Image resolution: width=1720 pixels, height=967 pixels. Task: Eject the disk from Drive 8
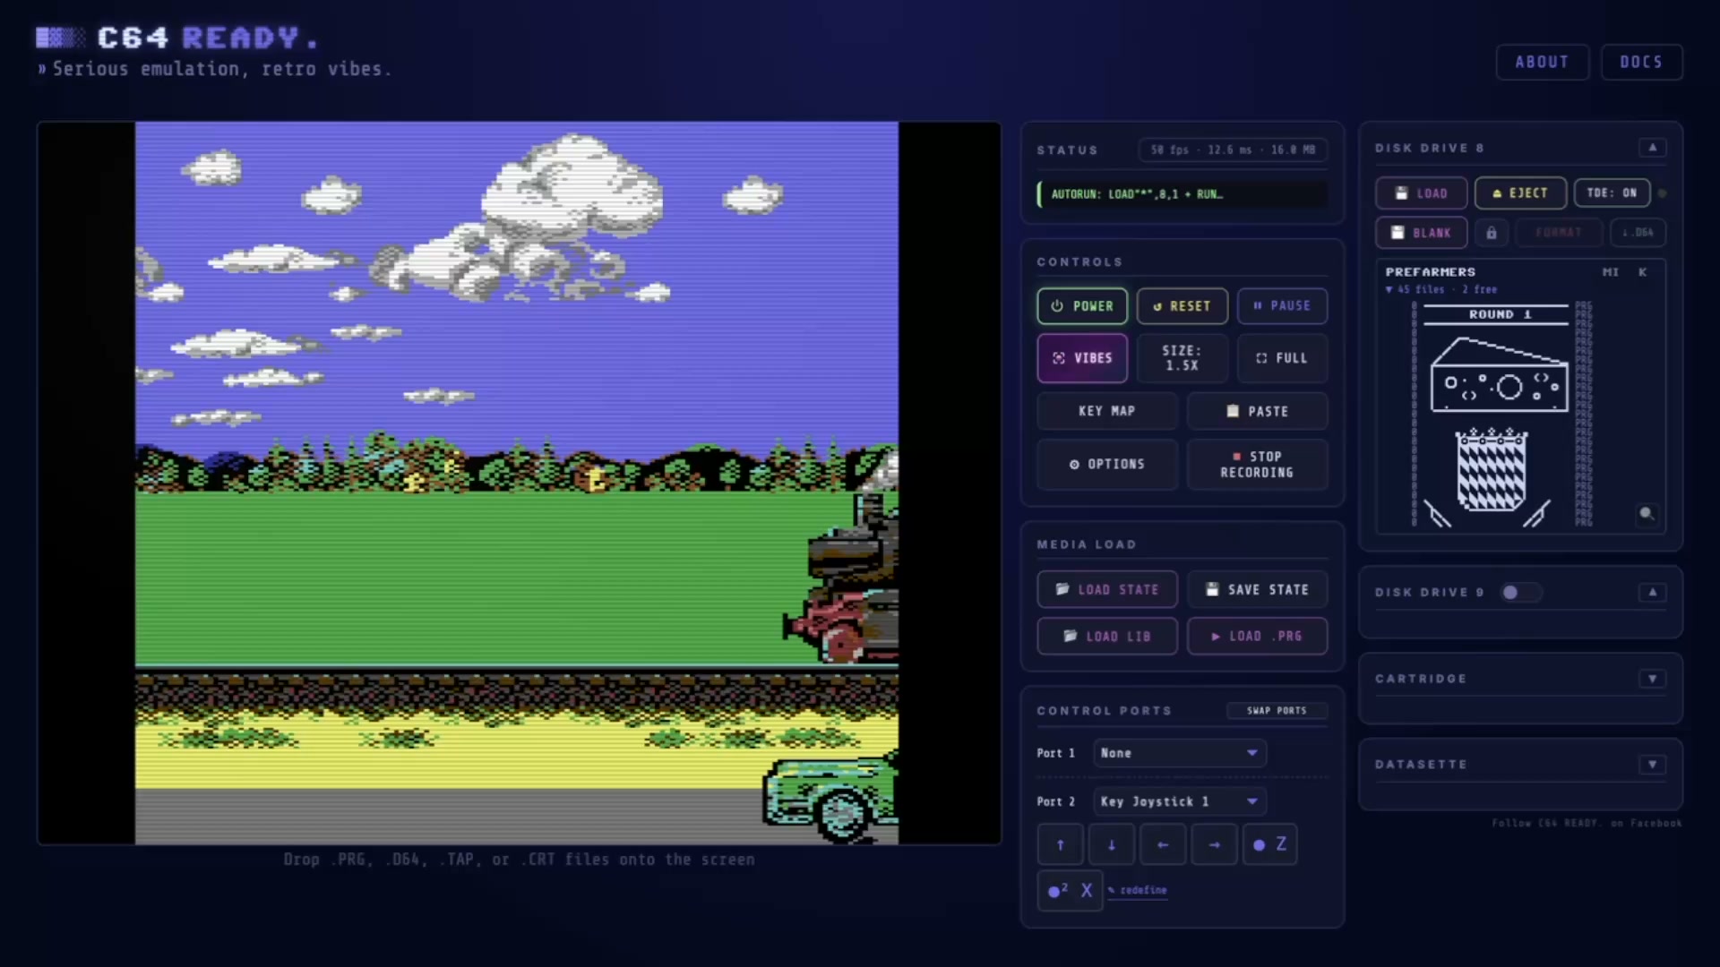coord(1520,193)
